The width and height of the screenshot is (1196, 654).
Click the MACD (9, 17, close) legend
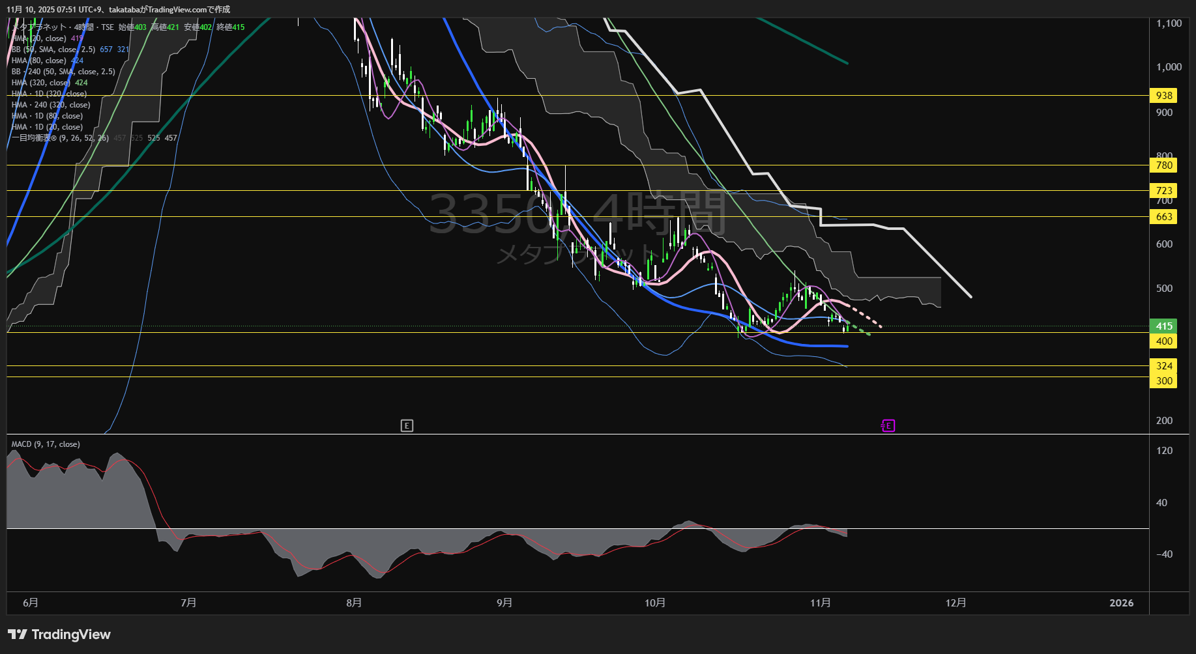pyautogui.click(x=46, y=444)
